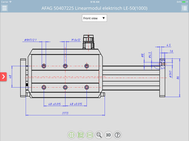Viewport: 189px width, 141px height.
Task: Click the dropdown arrow beside Front view
Action: 103,18
